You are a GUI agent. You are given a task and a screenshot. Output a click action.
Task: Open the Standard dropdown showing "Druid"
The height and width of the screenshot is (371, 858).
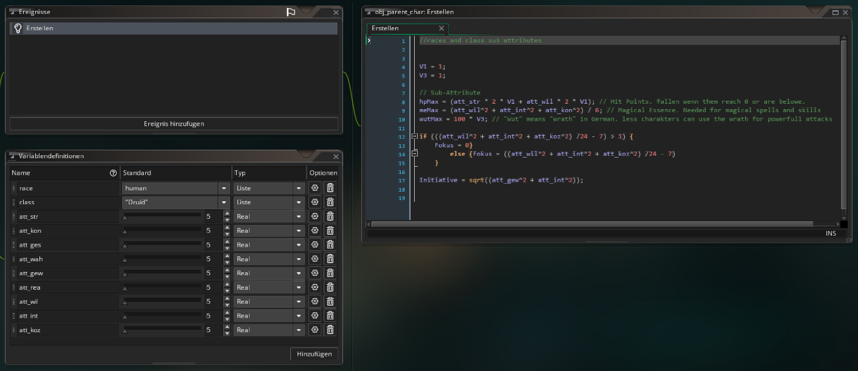coord(224,202)
